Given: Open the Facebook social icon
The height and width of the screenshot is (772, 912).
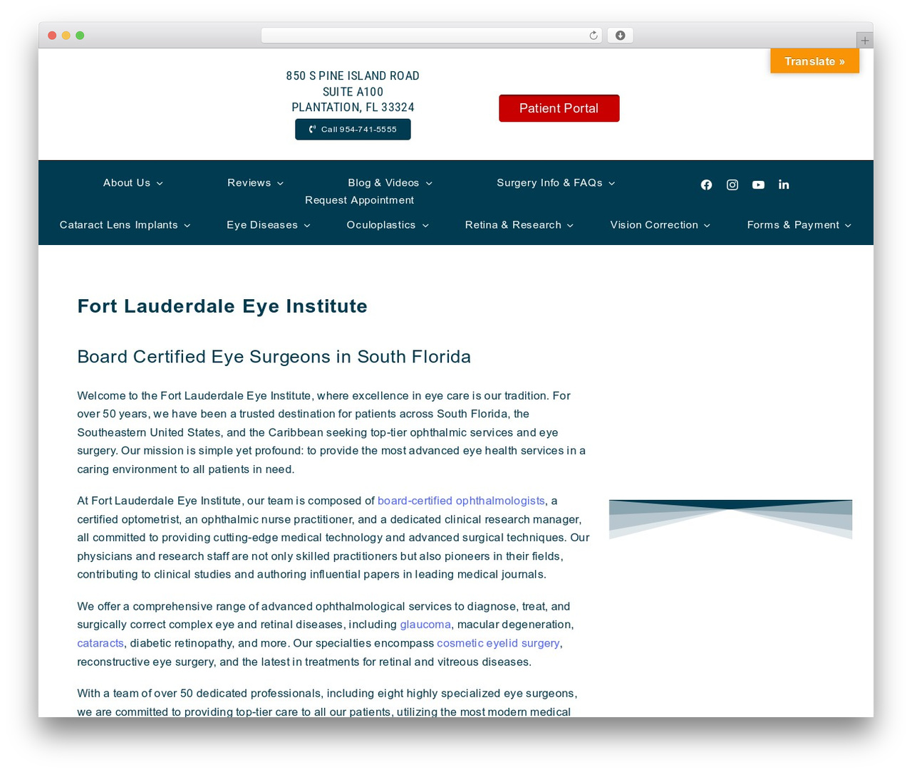Looking at the screenshot, I should click(x=706, y=184).
